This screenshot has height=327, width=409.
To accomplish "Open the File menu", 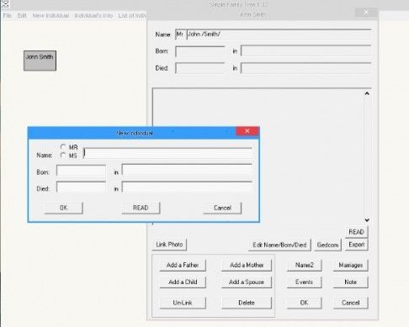I will [x=8, y=15].
